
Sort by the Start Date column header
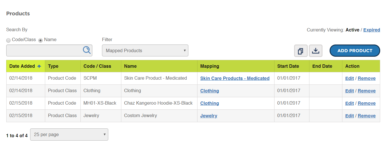click(x=288, y=66)
